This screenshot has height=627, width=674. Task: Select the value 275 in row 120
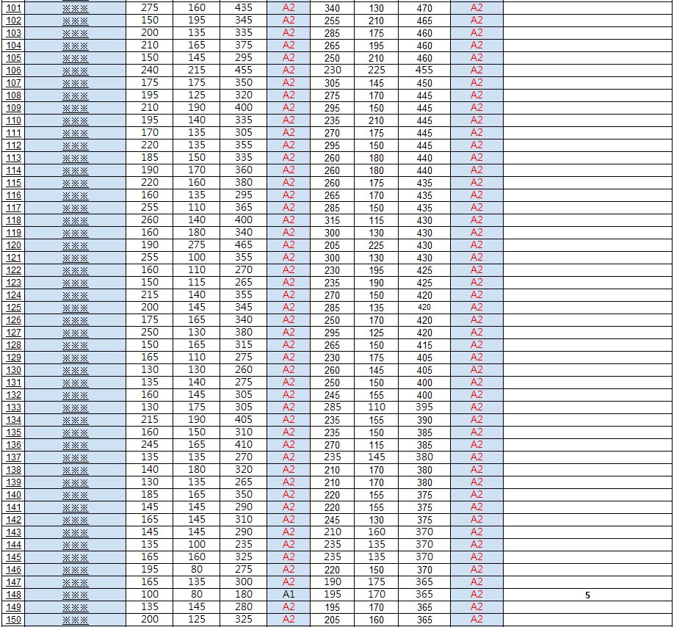(197, 245)
